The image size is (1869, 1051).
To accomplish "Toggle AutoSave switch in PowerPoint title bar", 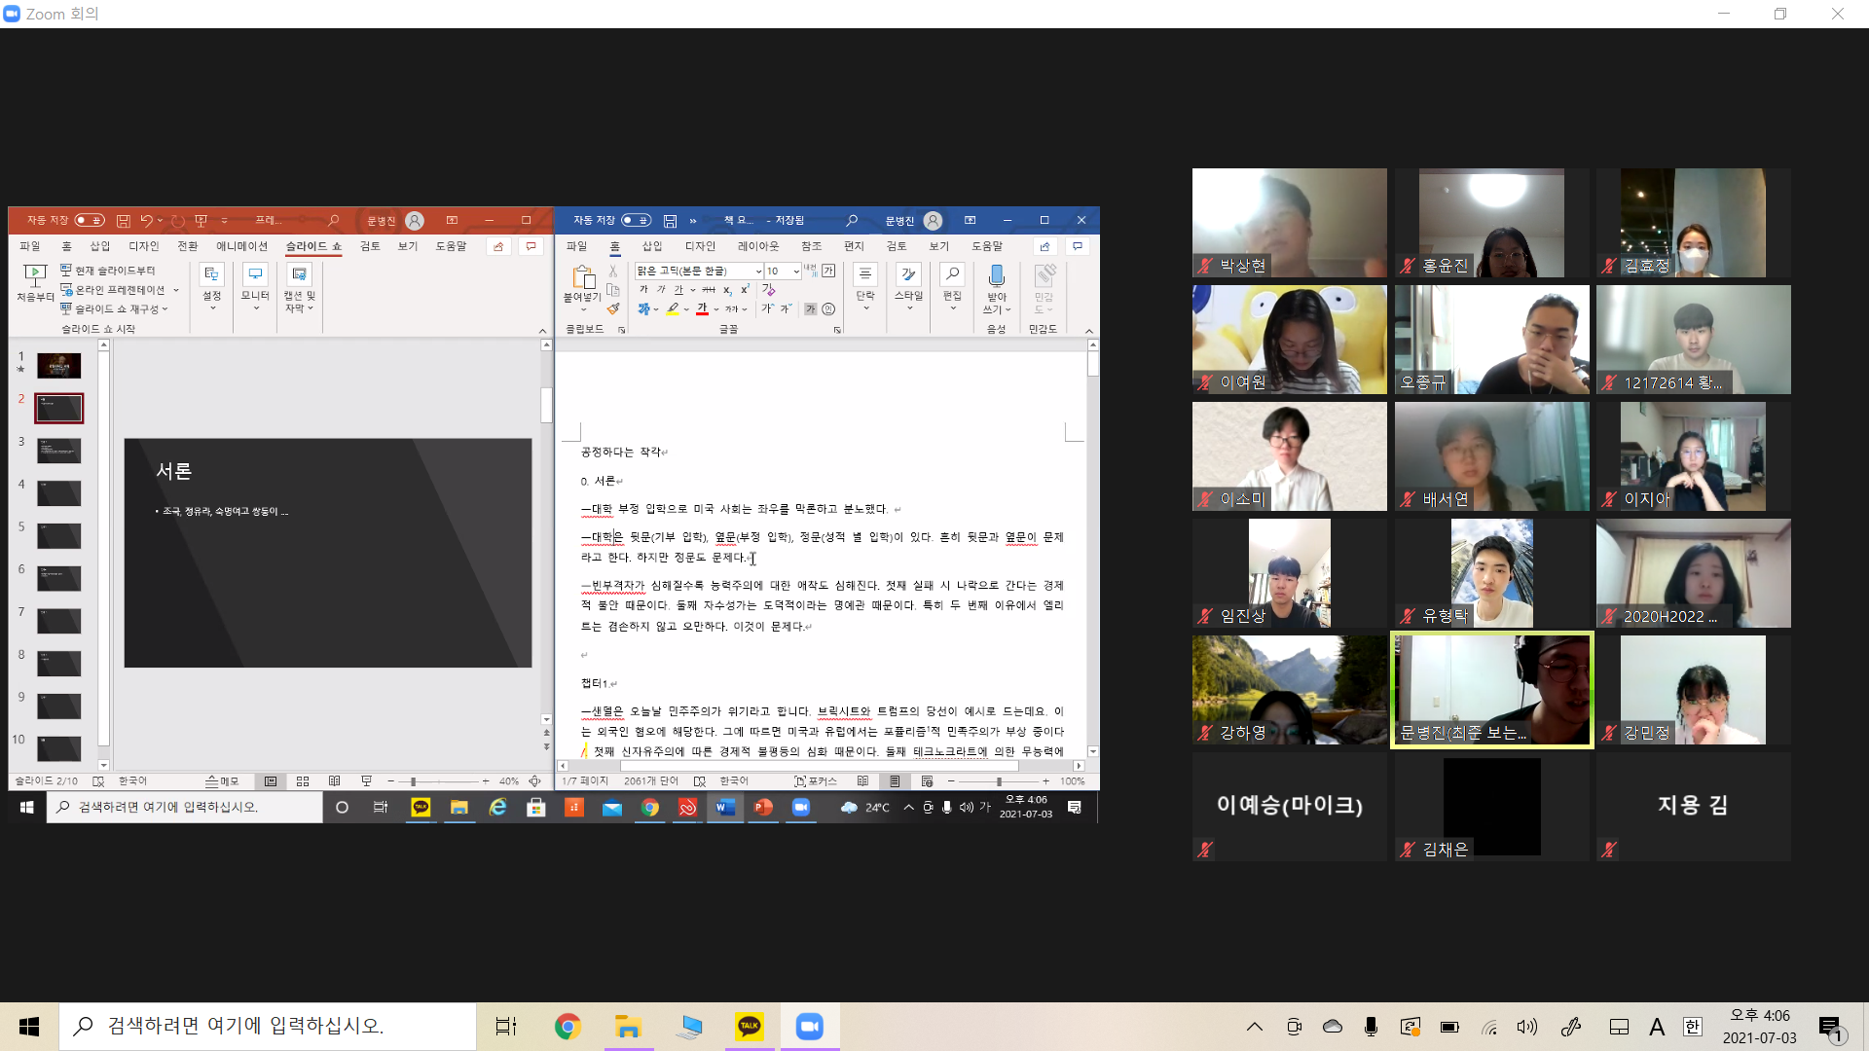I will pos(90,221).
